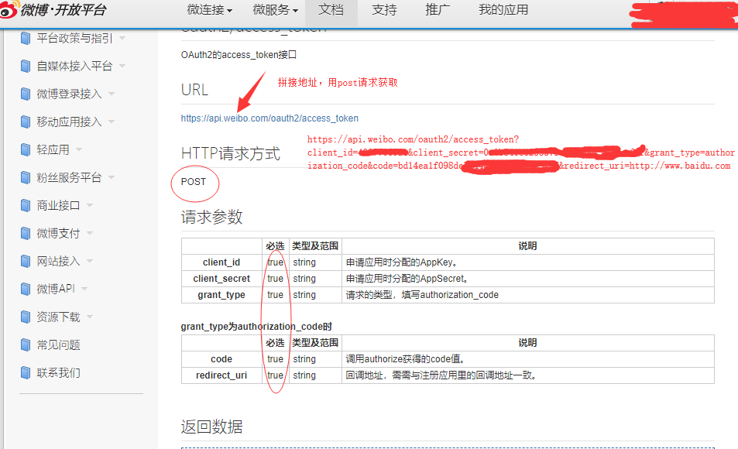Image resolution: width=738 pixels, height=449 pixels.
Task: Expand the 微博API arrow
Action: [x=84, y=289]
